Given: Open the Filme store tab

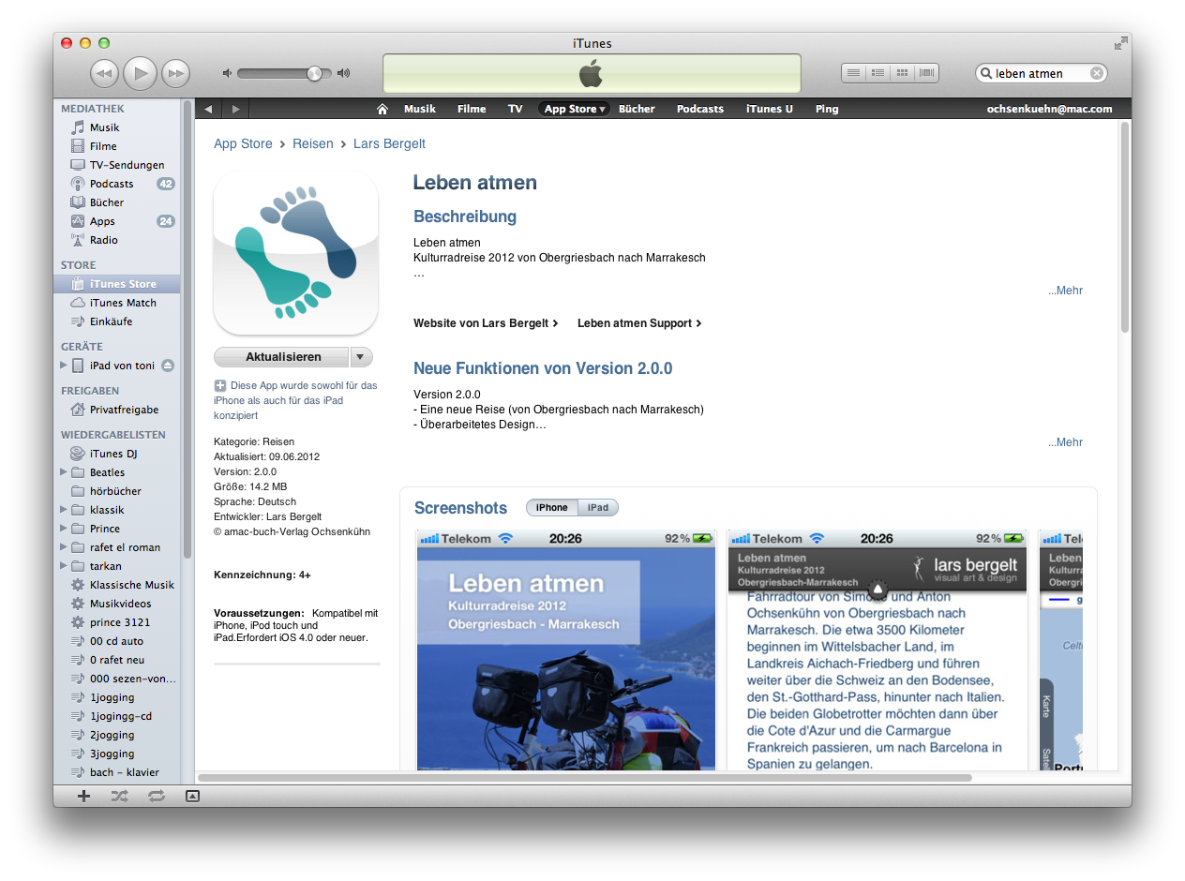Looking at the screenshot, I should click(472, 109).
